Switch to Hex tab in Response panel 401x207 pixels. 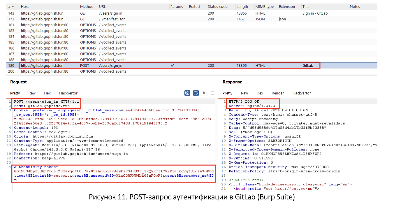[x=260, y=93]
